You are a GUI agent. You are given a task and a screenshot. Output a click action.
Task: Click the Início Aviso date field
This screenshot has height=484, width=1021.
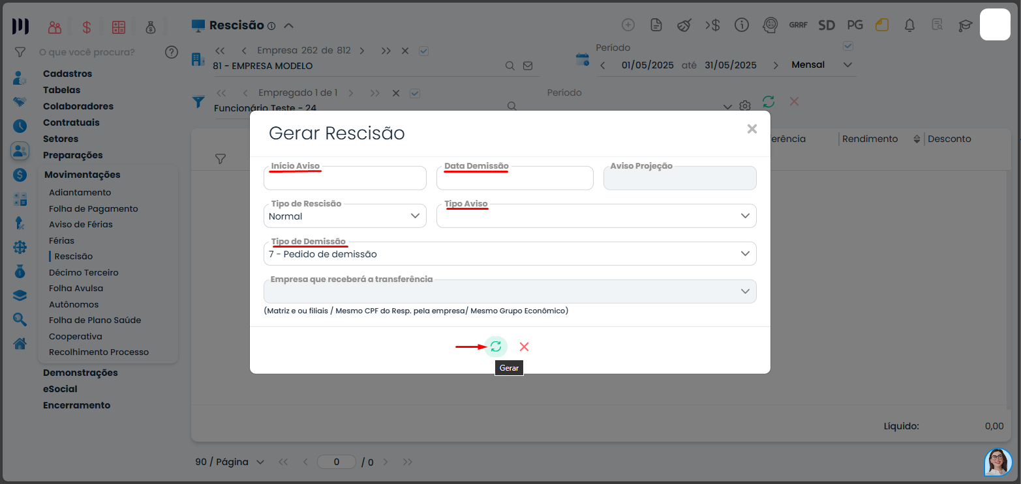click(x=344, y=178)
